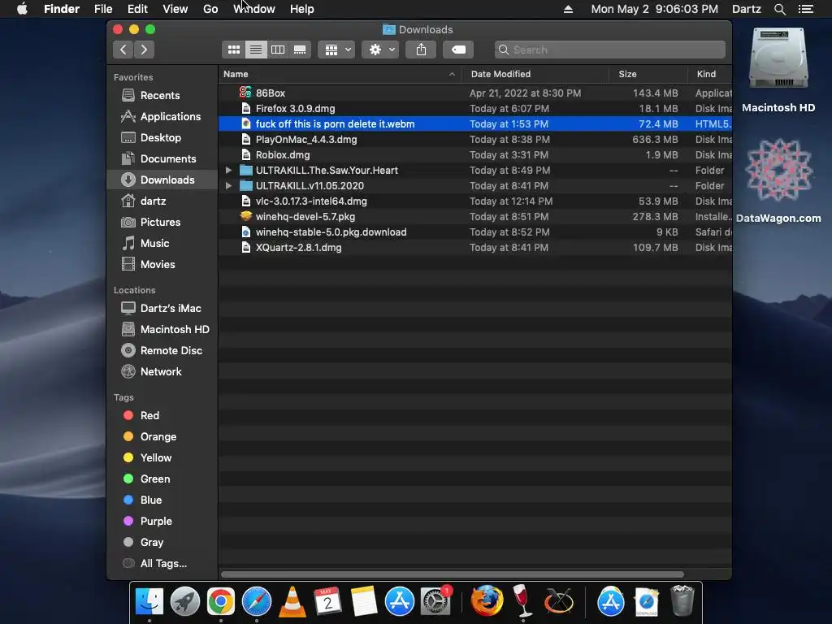The width and height of the screenshot is (832, 624).
Task: Select Roblox.dmg file
Action: pos(474,155)
